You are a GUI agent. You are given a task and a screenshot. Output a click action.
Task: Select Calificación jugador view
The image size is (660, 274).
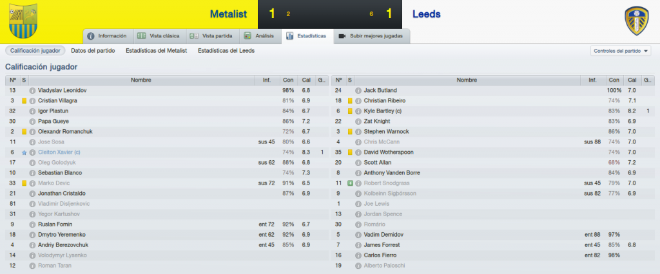tap(35, 50)
